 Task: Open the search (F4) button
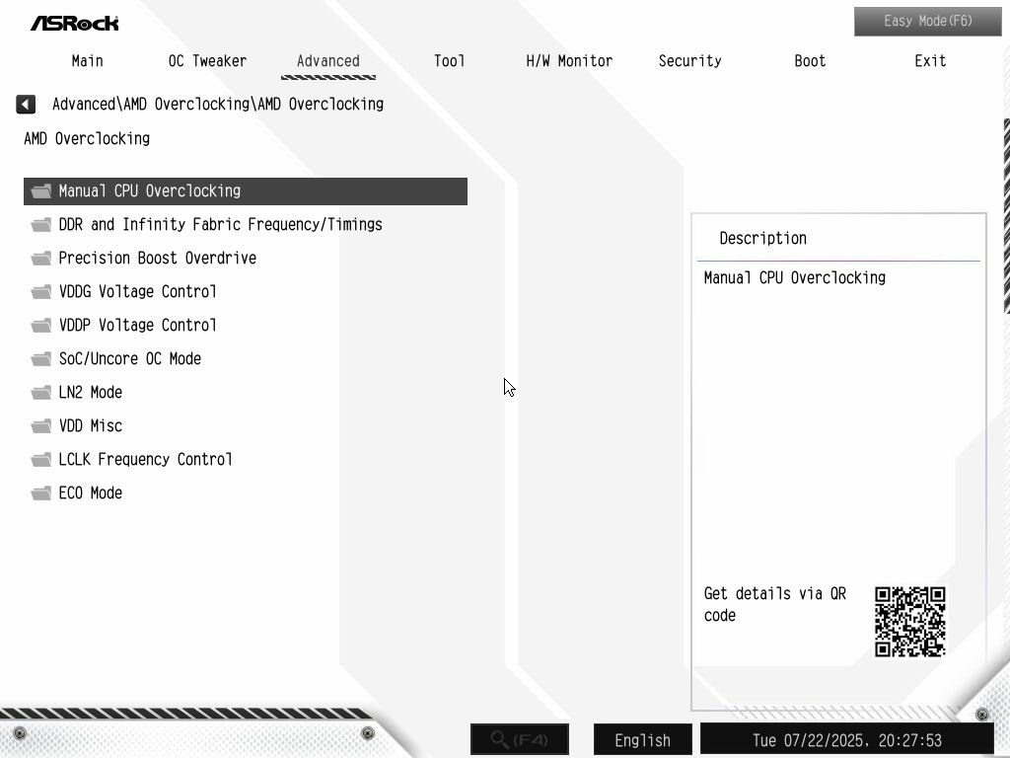click(x=520, y=739)
